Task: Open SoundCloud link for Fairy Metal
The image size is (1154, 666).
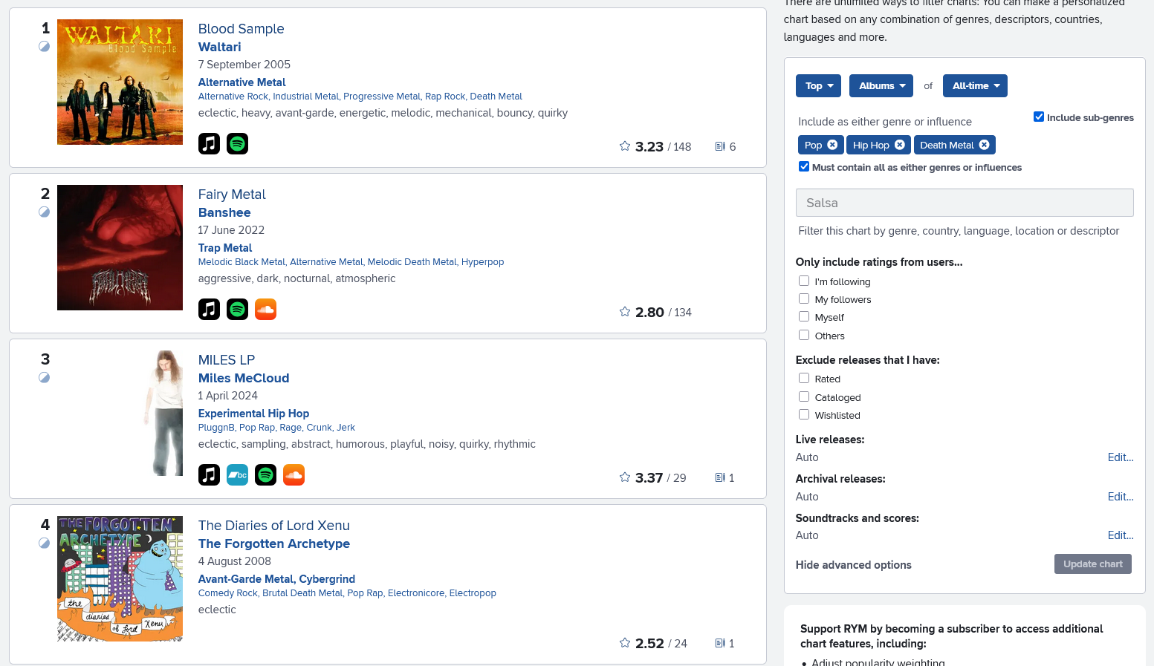Action: [265, 309]
